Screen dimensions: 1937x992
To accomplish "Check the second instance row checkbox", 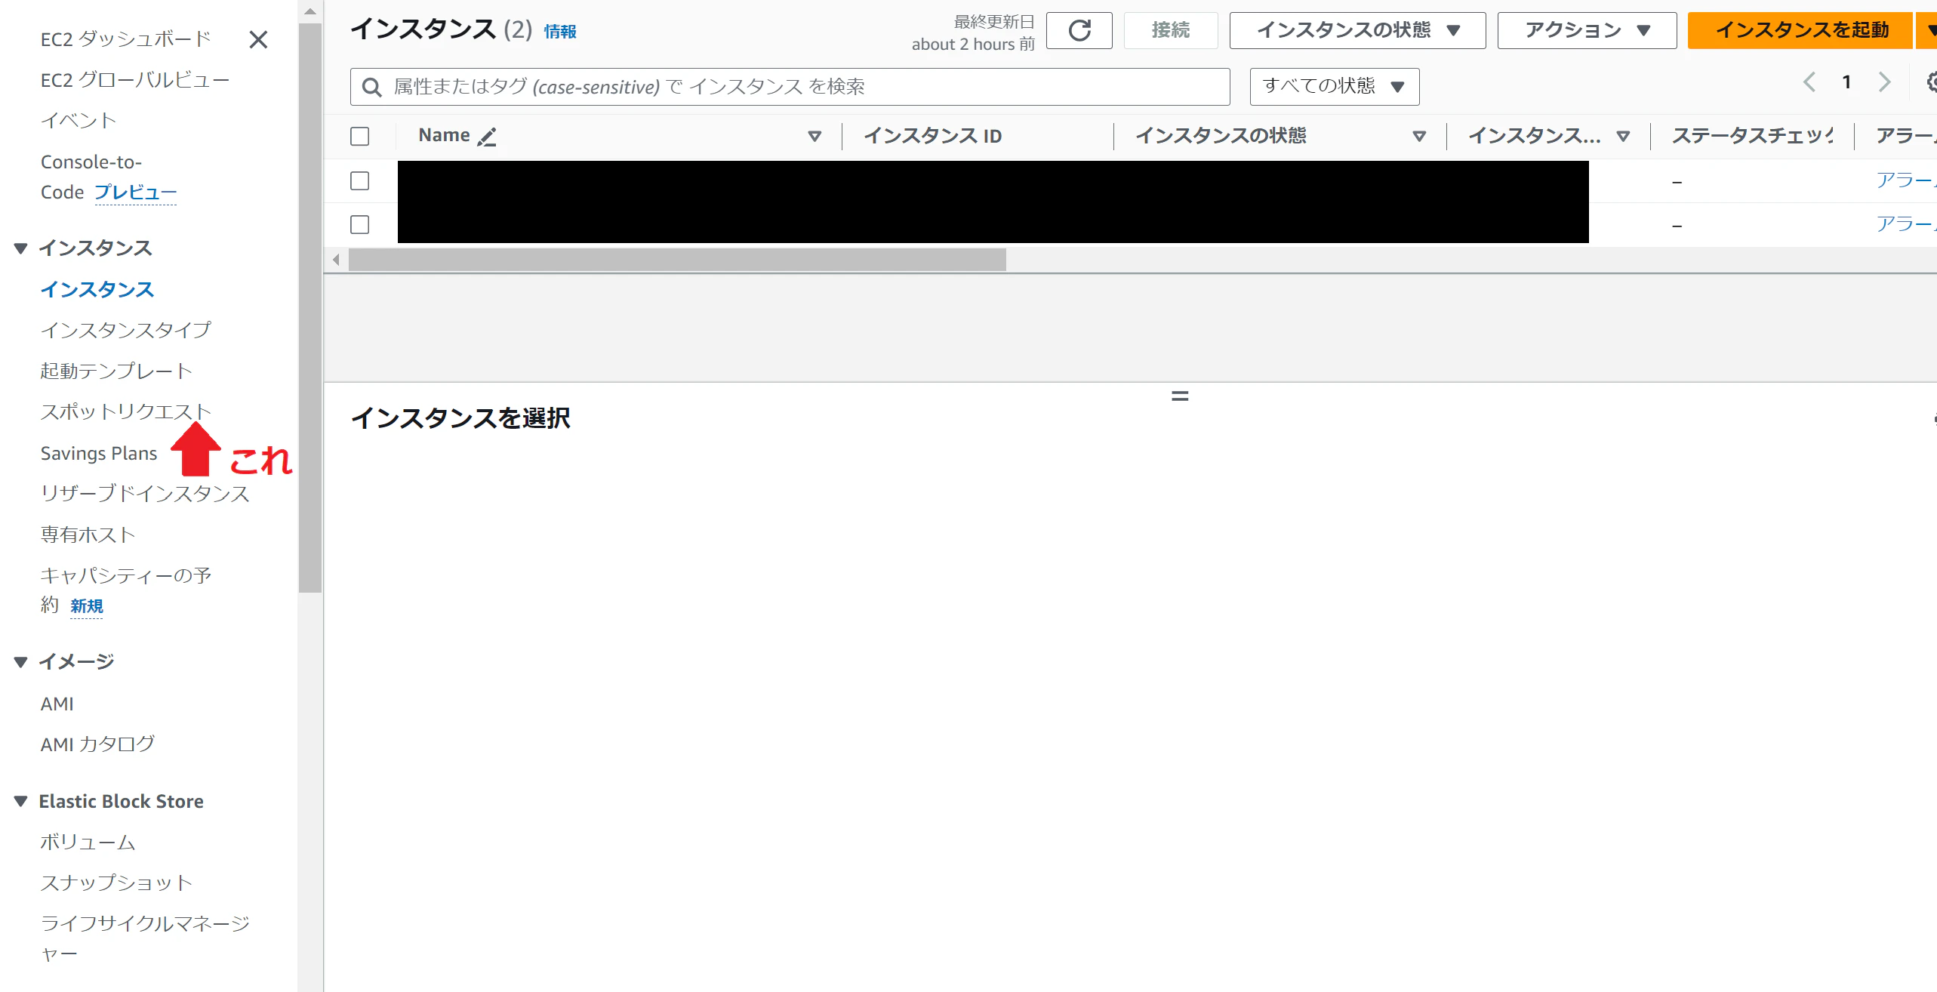I will tap(359, 225).
